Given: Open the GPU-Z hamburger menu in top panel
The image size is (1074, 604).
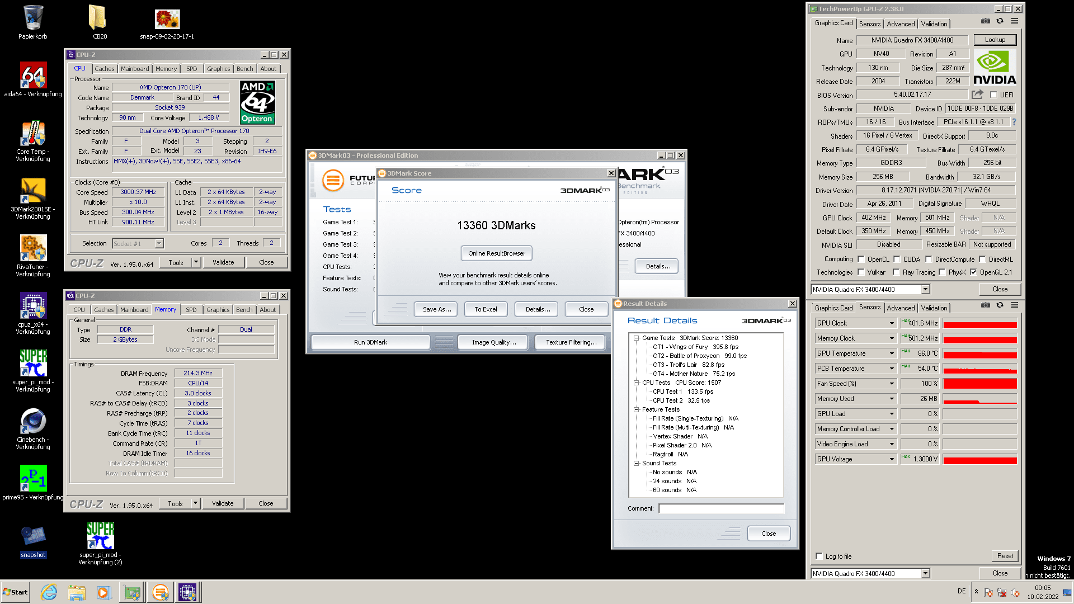Looking at the screenshot, I should point(1014,21).
